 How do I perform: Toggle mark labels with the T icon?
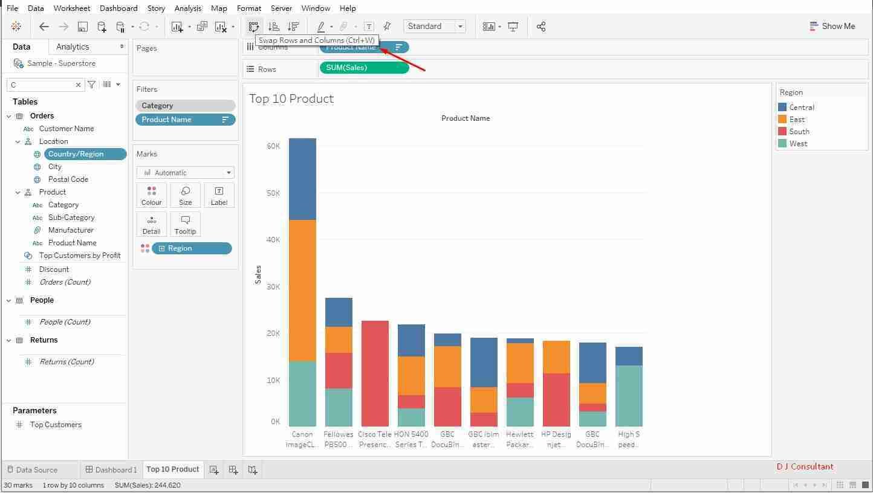point(369,27)
